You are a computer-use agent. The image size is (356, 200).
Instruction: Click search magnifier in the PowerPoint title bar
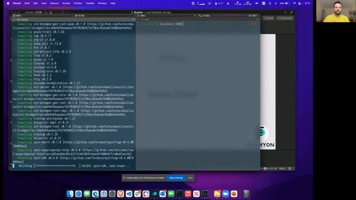[285, 12]
